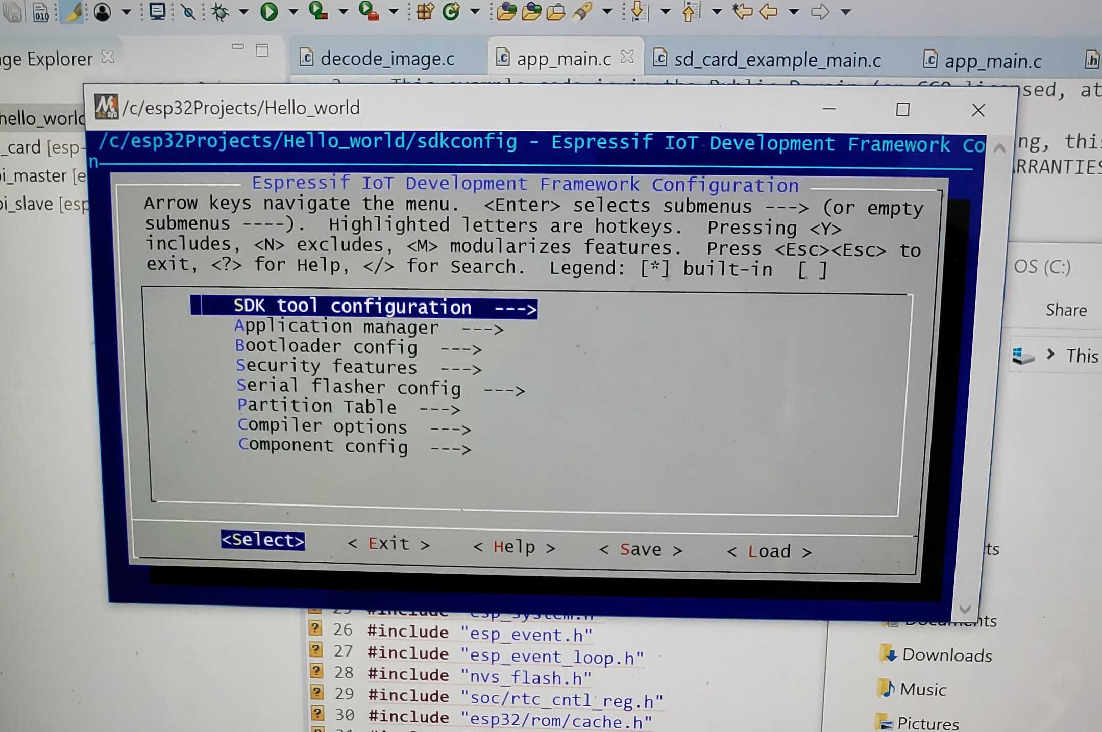Image resolution: width=1102 pixels, height=732 pixels.
Task: Click the External Tools run icon
Action: [x=368, y=10]
